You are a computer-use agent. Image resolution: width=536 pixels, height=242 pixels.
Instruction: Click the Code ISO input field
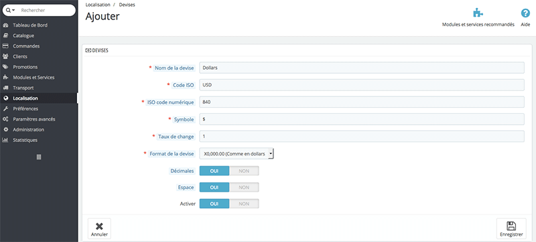pos(362,84)
